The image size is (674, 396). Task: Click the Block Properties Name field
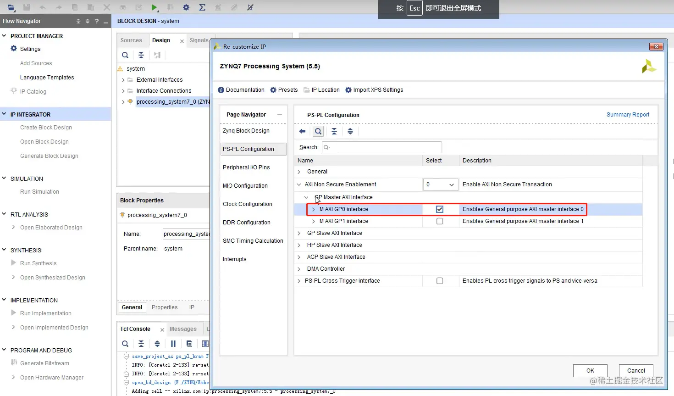point(186,234)
